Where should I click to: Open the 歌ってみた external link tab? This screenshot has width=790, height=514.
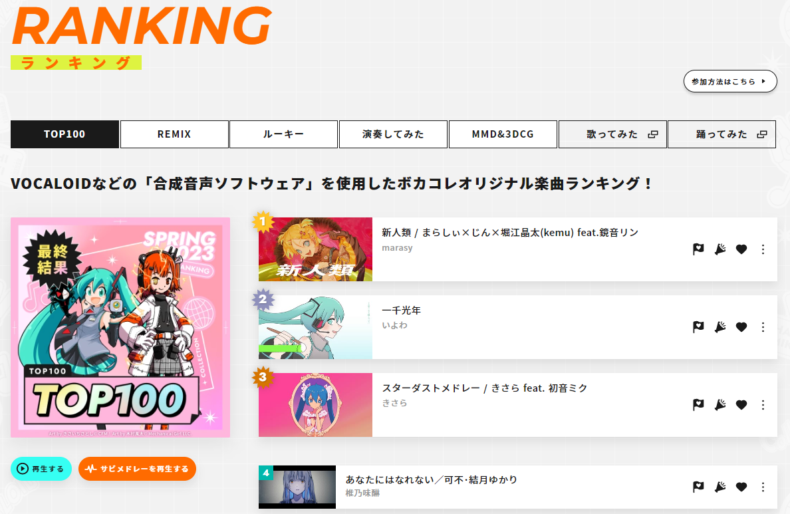click(612, 134)
